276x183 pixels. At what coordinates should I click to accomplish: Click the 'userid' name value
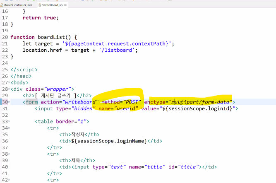[x=126, y=108]
